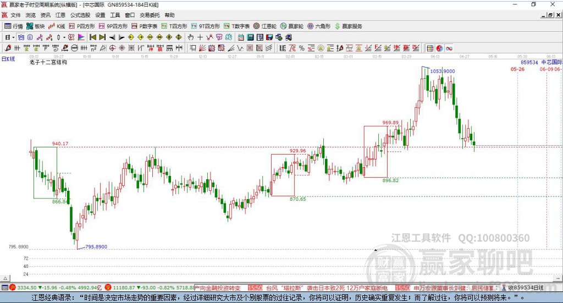
Task: Click the yellow diamond left-arrow icon
Action: pos(131,37)
